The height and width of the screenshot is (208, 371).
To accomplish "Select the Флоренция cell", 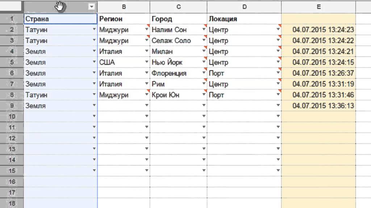I will (175, 73).
